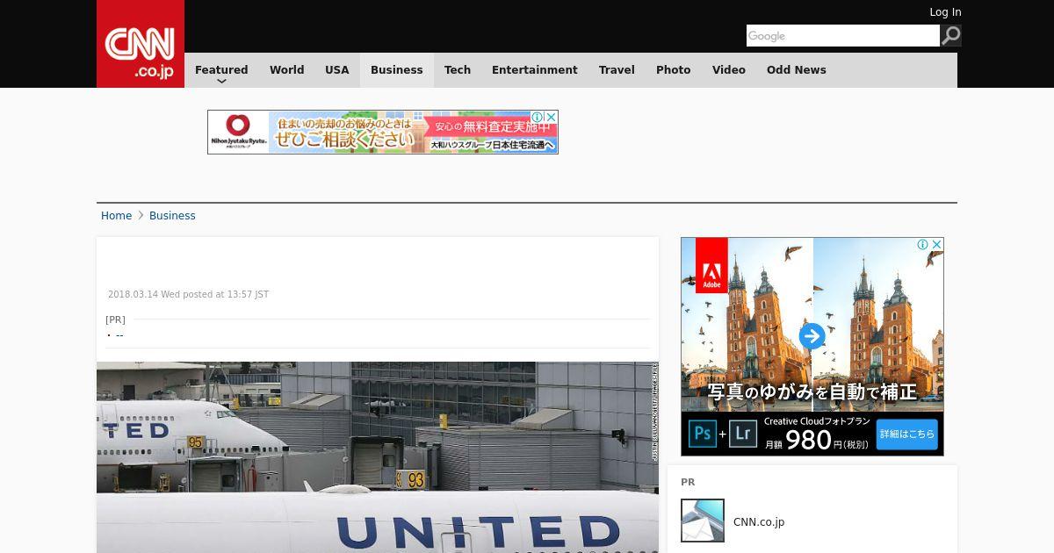Click the PR dashed link under [PR]
Viewport: 1054px width, 553px height.
click(119, 334)
